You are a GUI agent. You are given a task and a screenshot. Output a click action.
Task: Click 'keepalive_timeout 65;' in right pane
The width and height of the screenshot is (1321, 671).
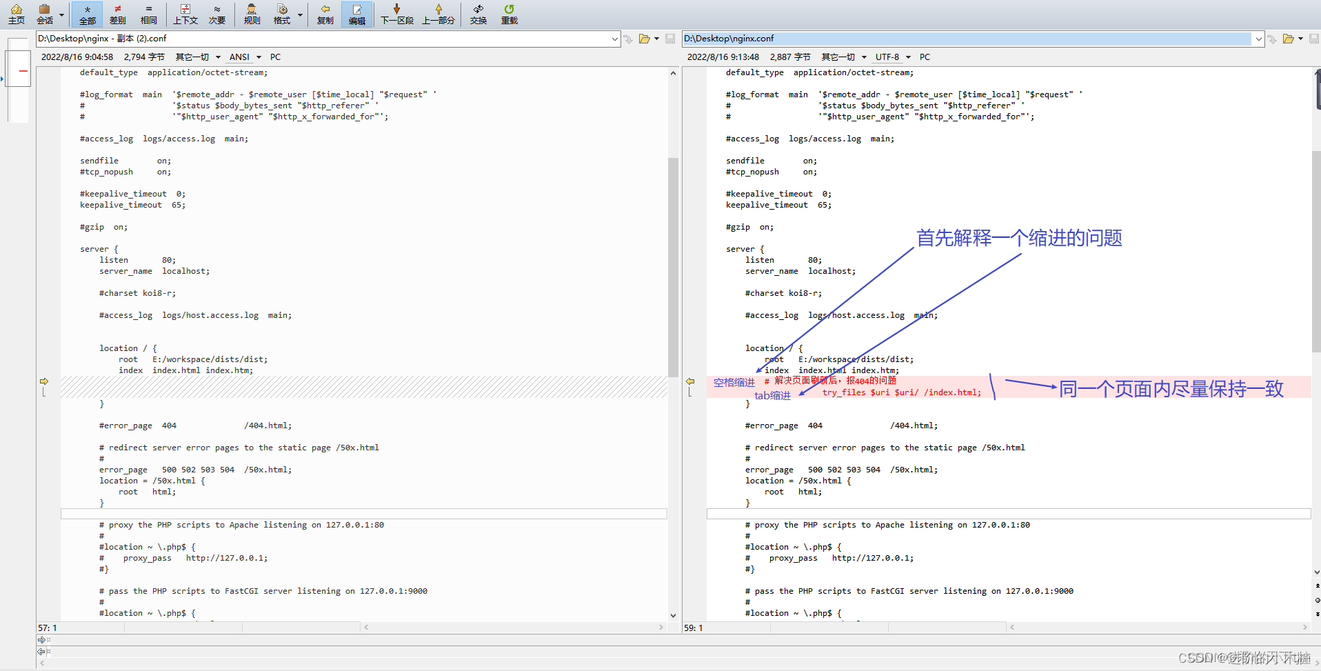(x=778, y=205)
